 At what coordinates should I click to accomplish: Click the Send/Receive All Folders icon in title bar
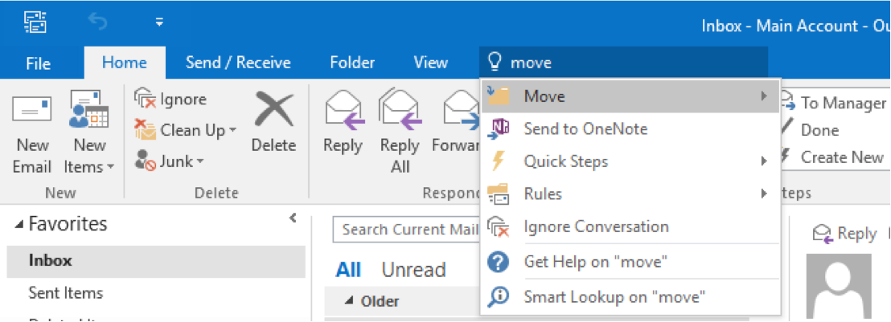(35, 22)
